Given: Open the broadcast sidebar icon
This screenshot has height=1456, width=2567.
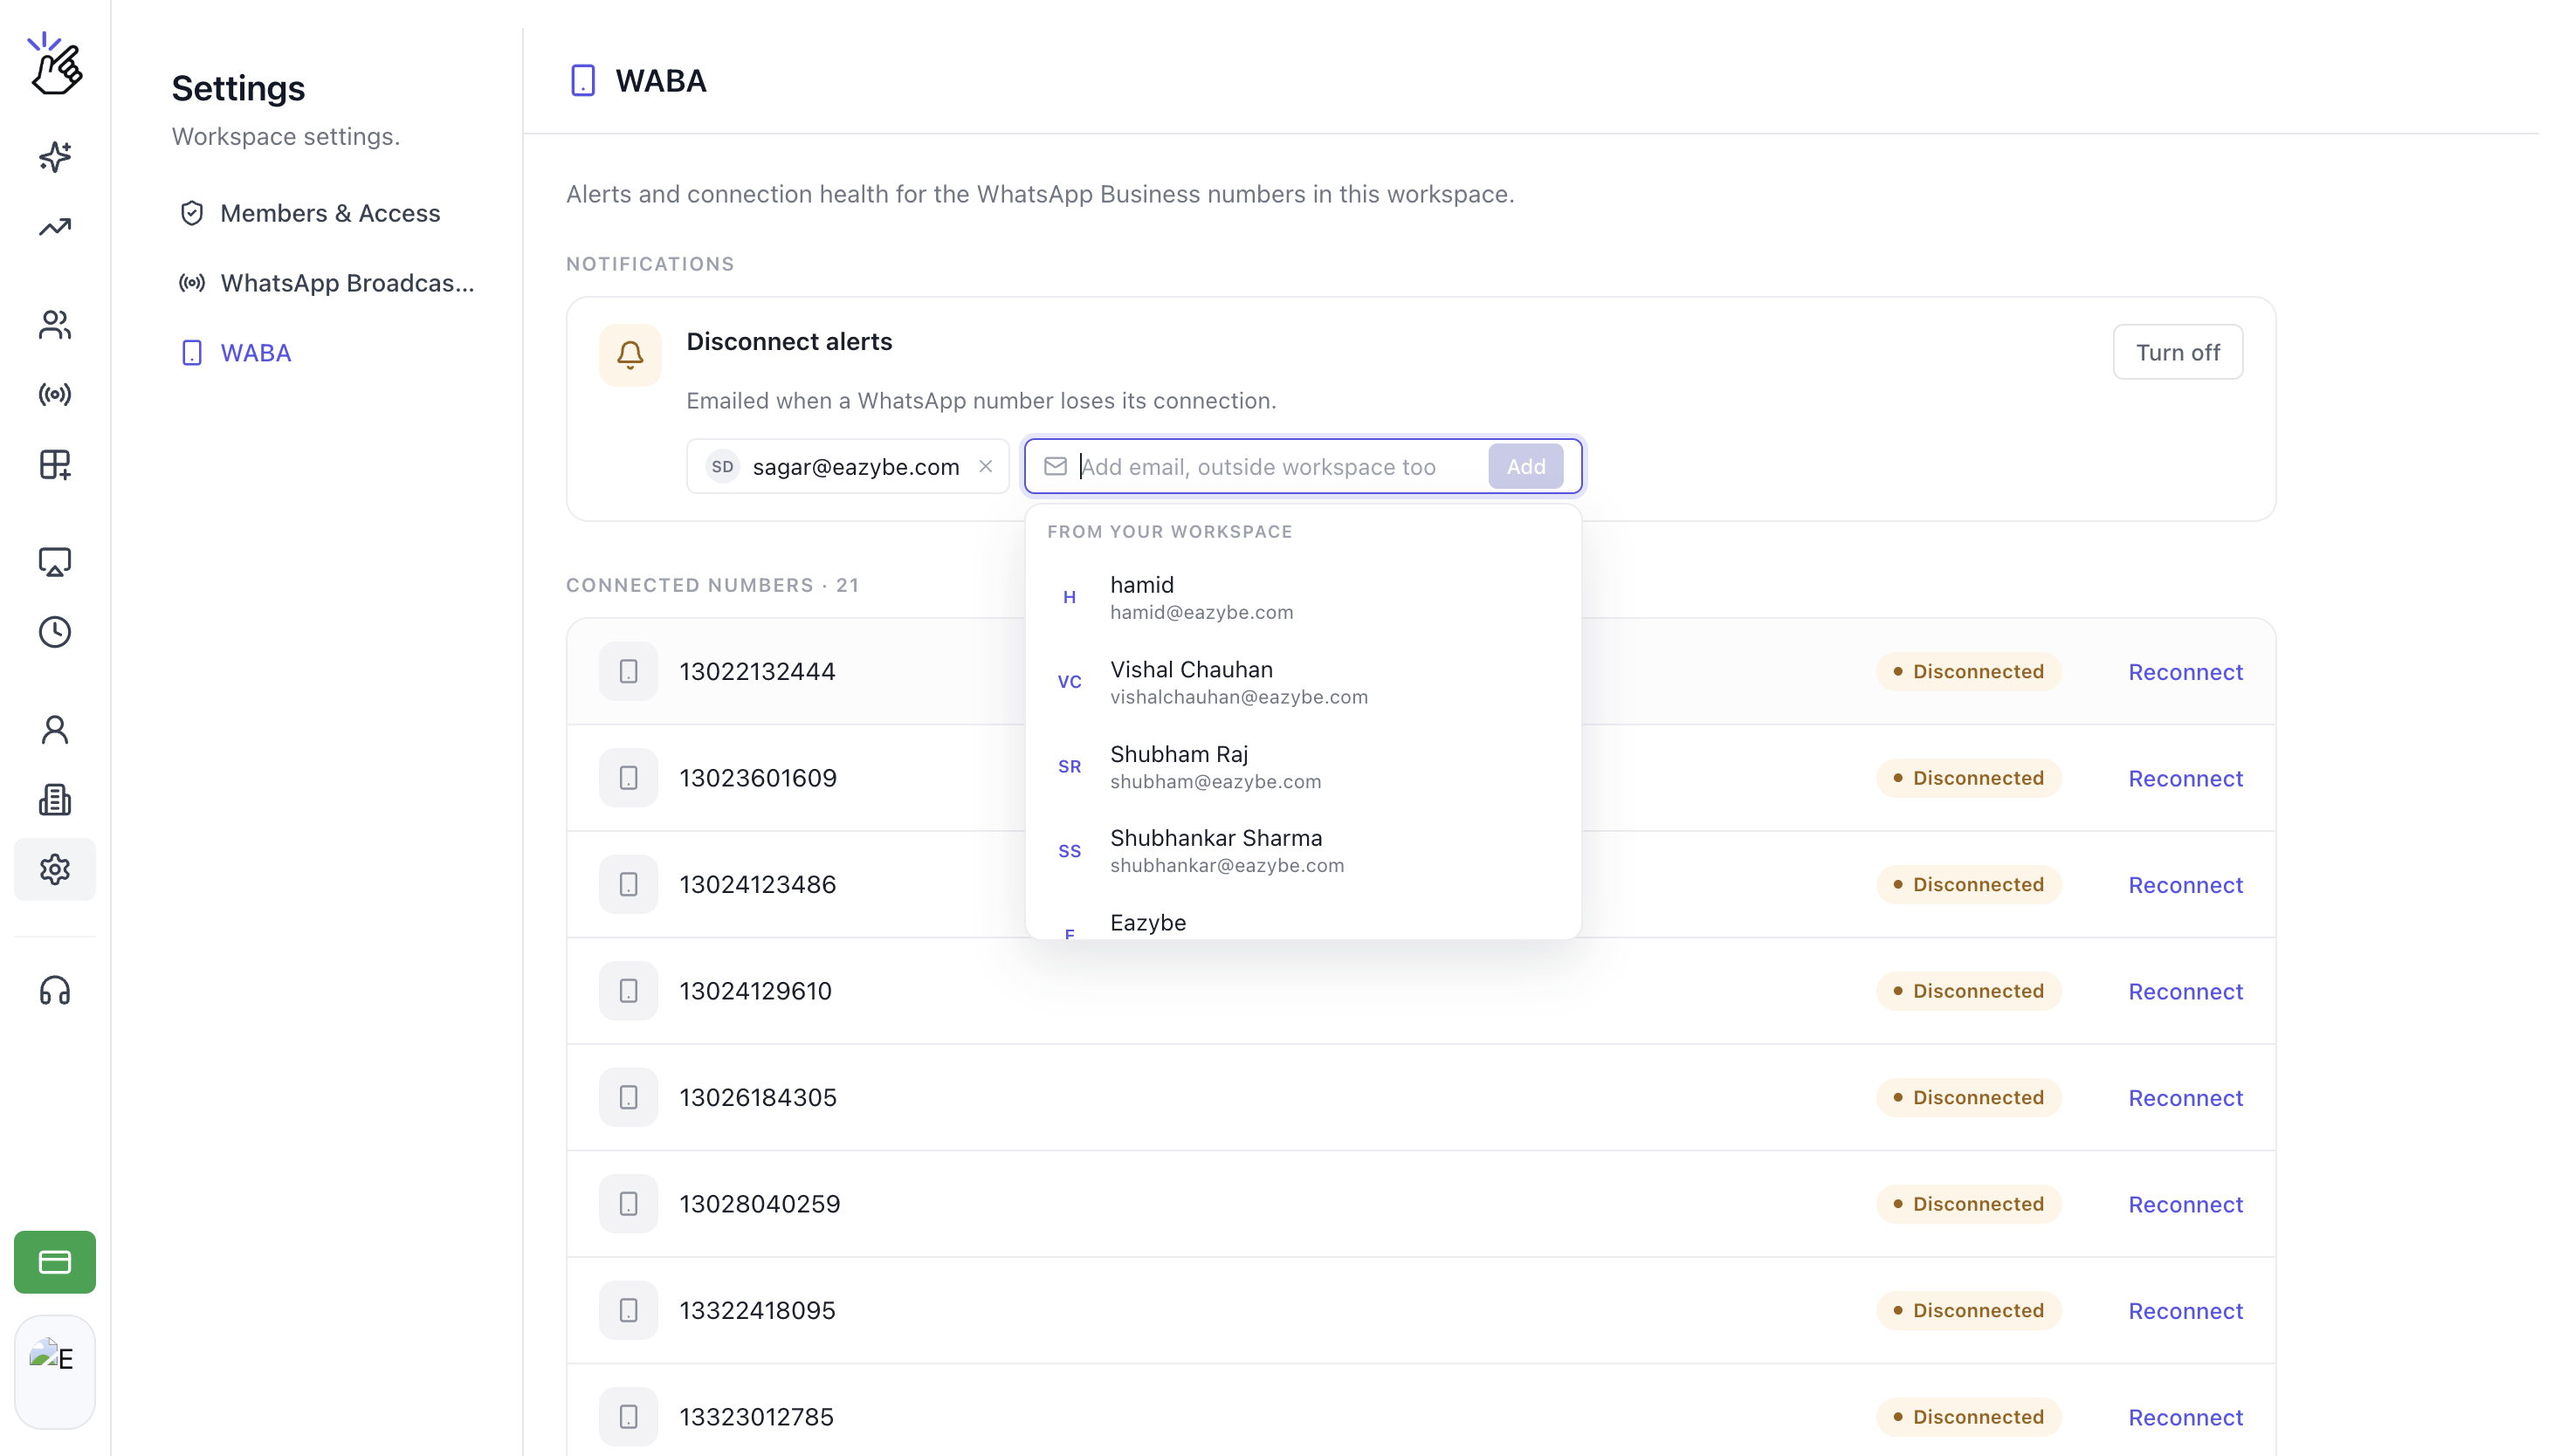Looking at the screenshot, I should (55, 395).
